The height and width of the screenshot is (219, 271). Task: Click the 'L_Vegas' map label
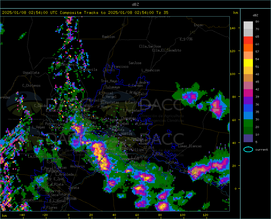39,127
